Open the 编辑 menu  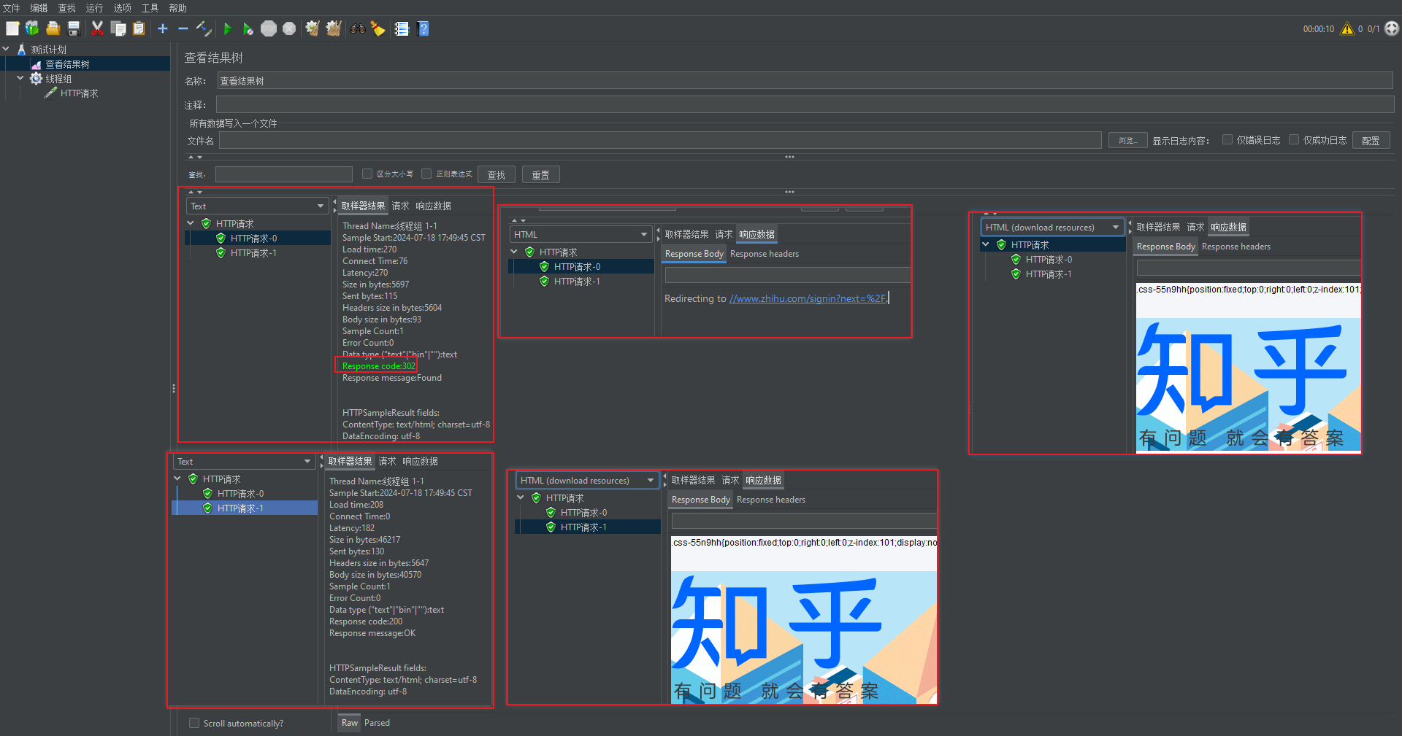click(x=39, y=8)
